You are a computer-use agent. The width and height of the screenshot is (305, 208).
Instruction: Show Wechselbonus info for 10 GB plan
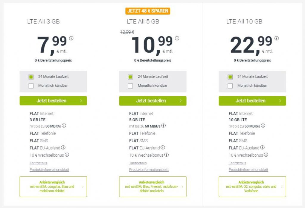point(266,155)
